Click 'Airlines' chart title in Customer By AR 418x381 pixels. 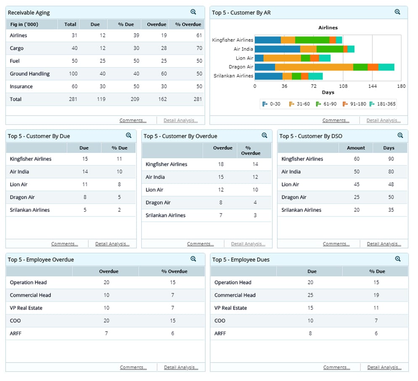328,28
